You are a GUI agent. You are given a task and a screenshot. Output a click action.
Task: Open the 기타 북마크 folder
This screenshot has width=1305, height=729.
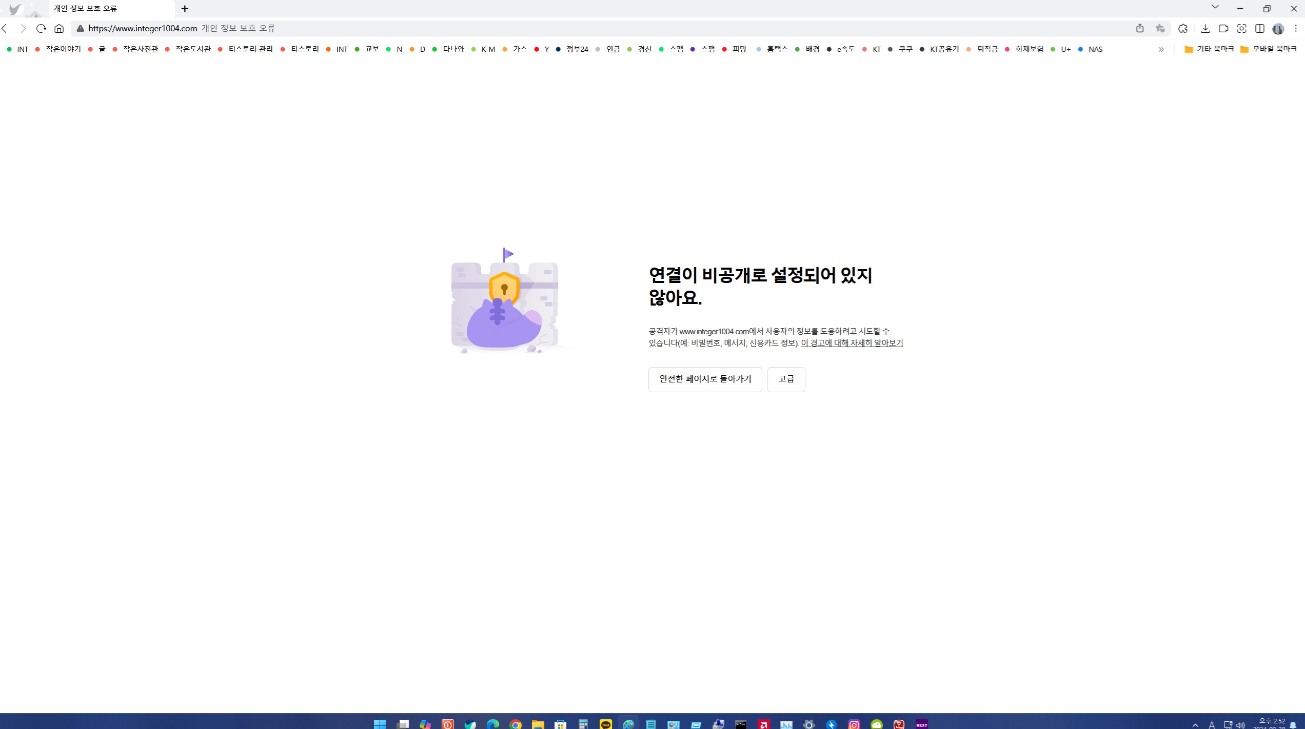coord(1209,49)
